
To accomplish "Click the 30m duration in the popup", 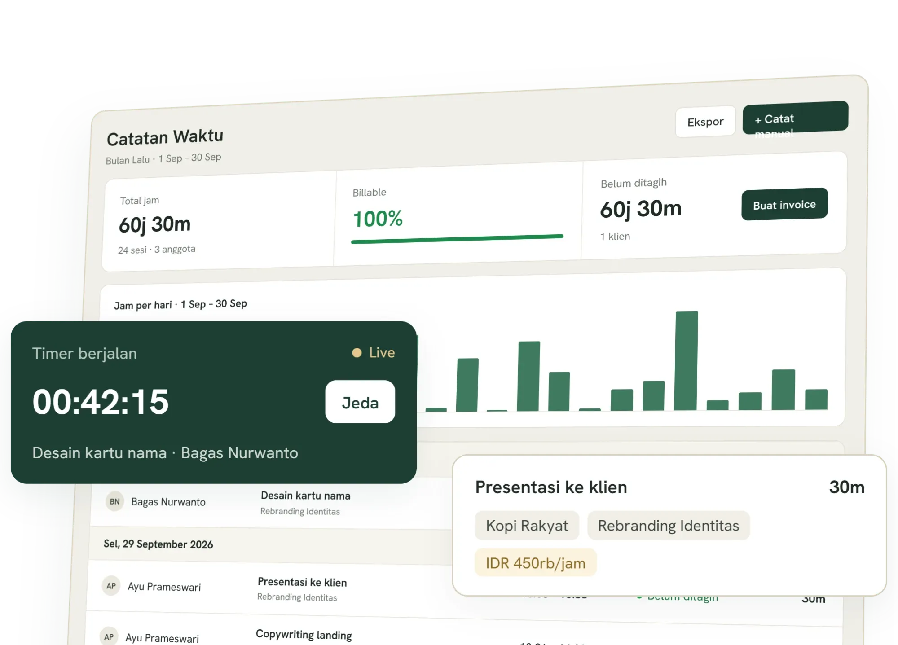I will [x=847, y=487].
